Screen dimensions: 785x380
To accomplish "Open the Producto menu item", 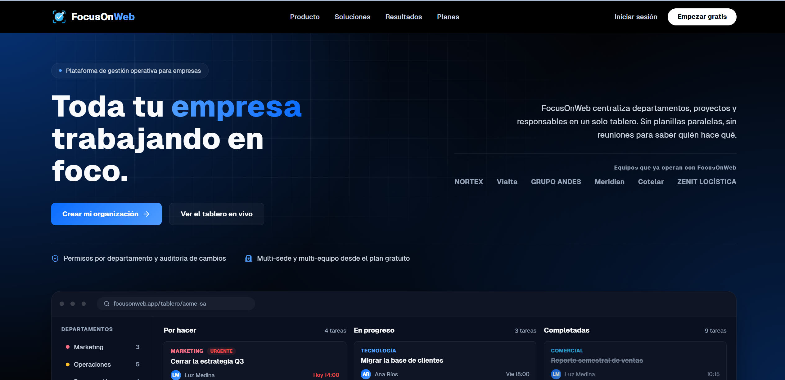I will [x=305, y=17].
